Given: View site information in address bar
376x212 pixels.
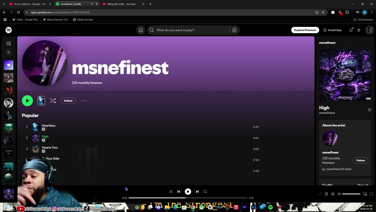Looking at the screenshot, I should tap(27, 12).
